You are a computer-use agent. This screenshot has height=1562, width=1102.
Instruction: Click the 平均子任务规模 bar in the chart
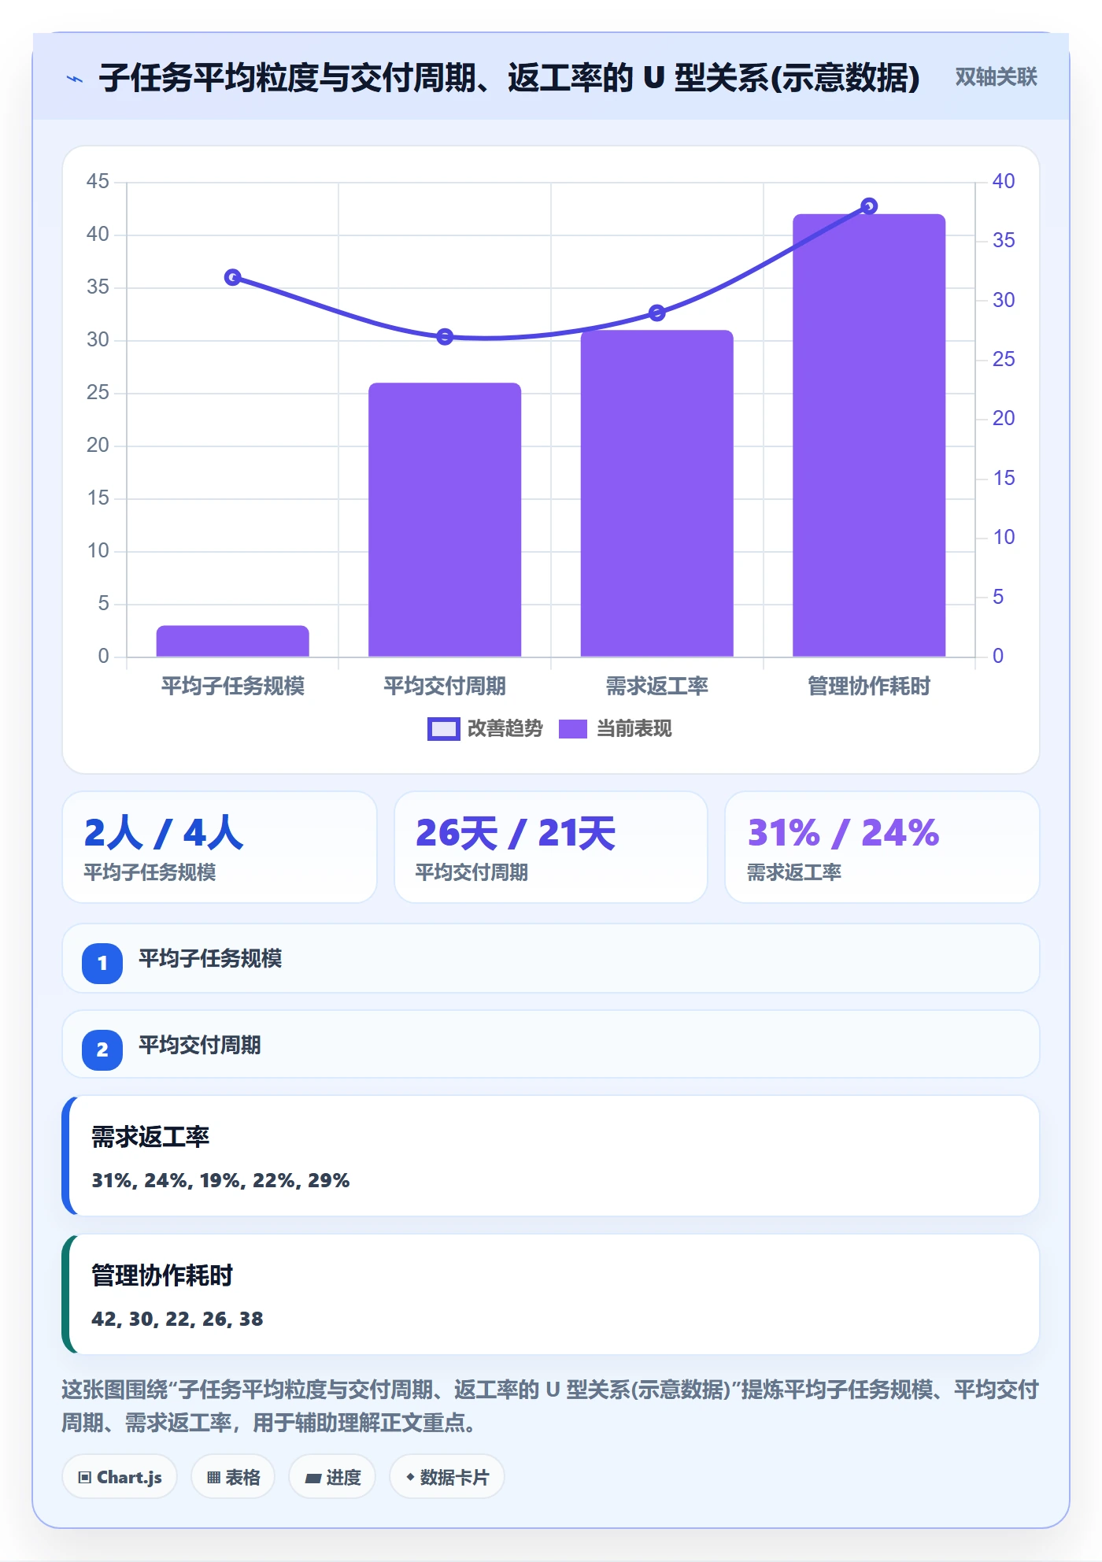[233, 641]
